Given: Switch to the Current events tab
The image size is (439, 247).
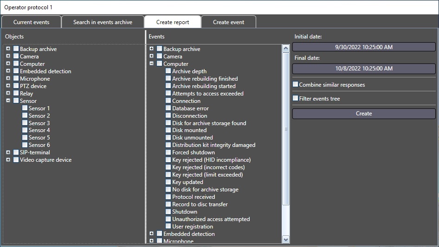Looking at the screenshot, I should click(32, 22).
